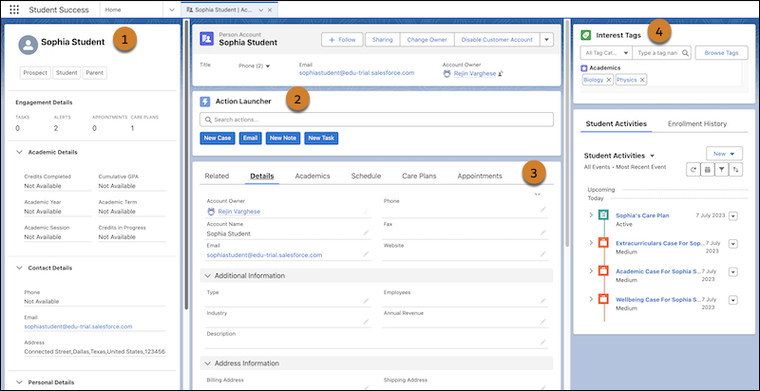Open Academic Case For Sophia link
The width and height of the screenshot is (760, 391).
pos(658,271)
